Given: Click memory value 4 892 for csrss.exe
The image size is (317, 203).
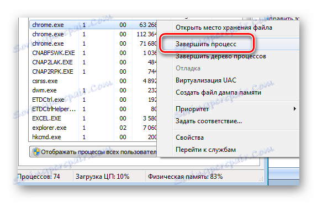Looking at the screenshot, I should pos(150,81).
